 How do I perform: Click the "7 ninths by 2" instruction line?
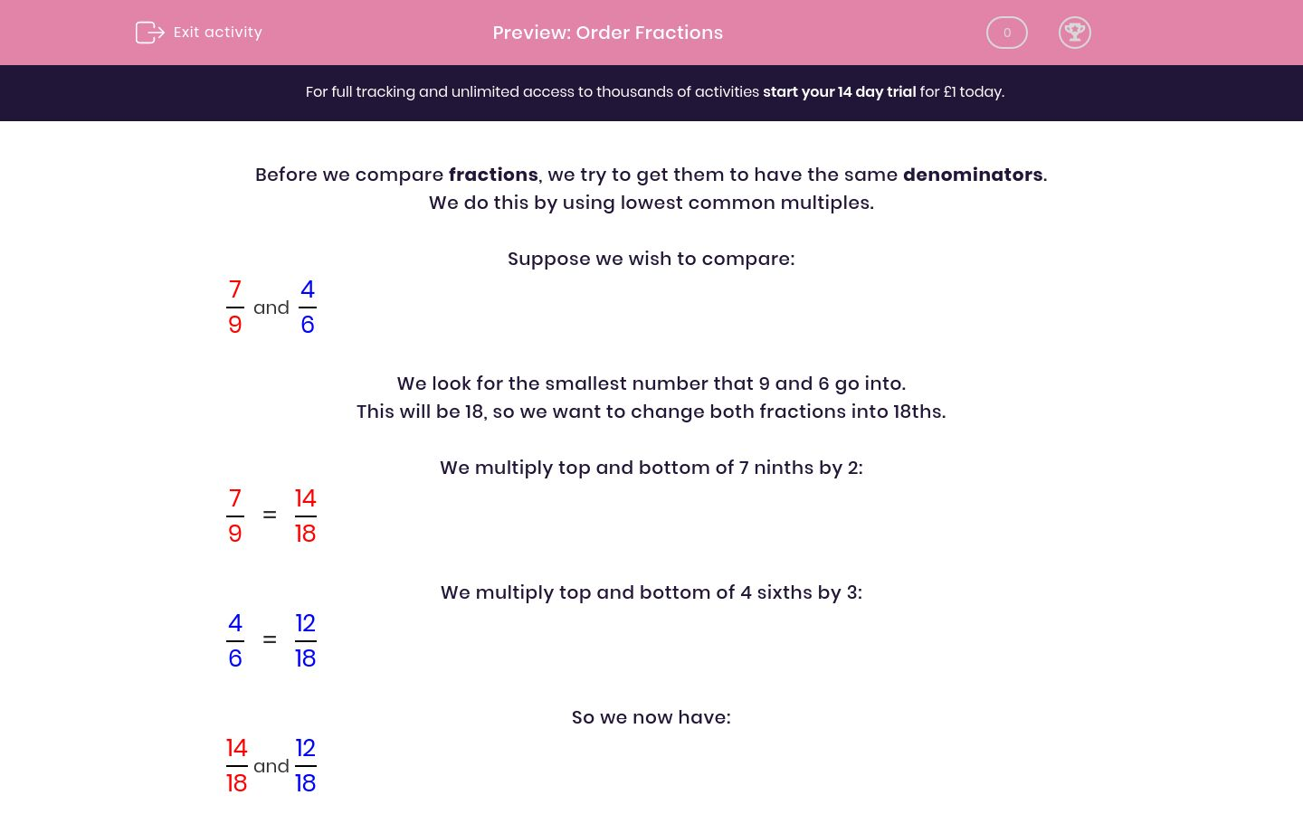651,468
